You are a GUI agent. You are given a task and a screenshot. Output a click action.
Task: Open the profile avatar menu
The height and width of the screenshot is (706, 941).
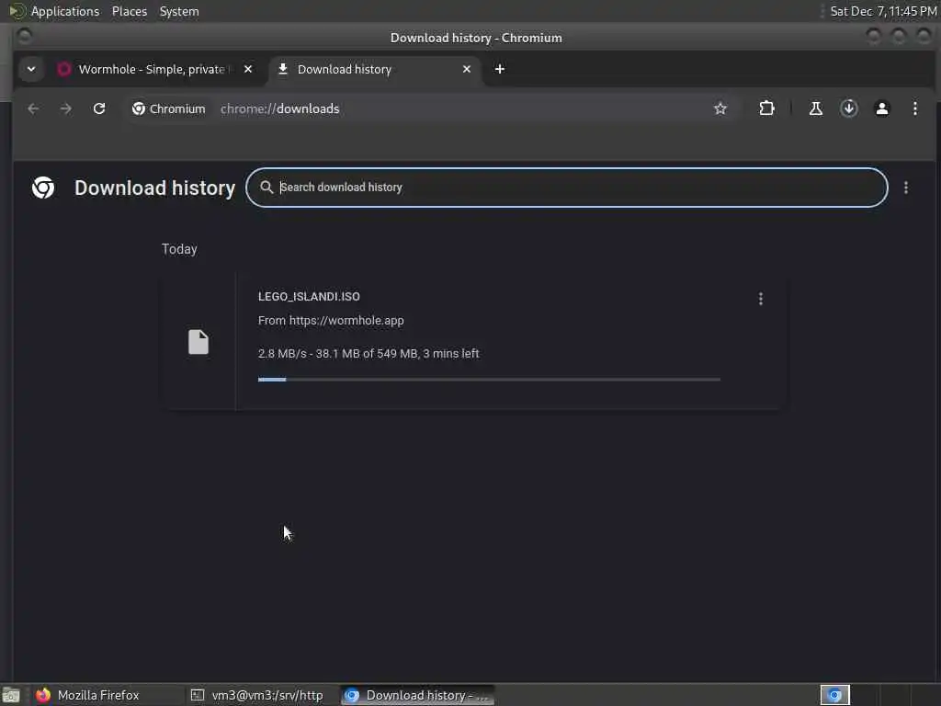point(881,108)
